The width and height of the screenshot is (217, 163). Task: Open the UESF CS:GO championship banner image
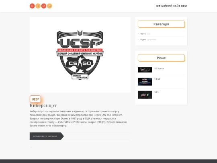click(80, 55)
